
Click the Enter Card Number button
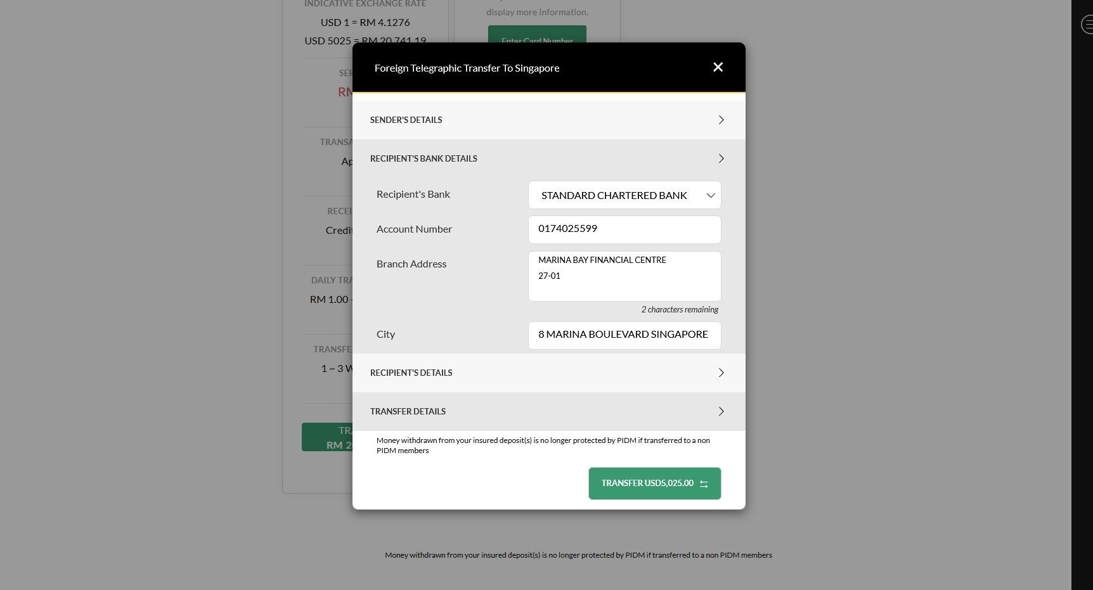(537, 34)
